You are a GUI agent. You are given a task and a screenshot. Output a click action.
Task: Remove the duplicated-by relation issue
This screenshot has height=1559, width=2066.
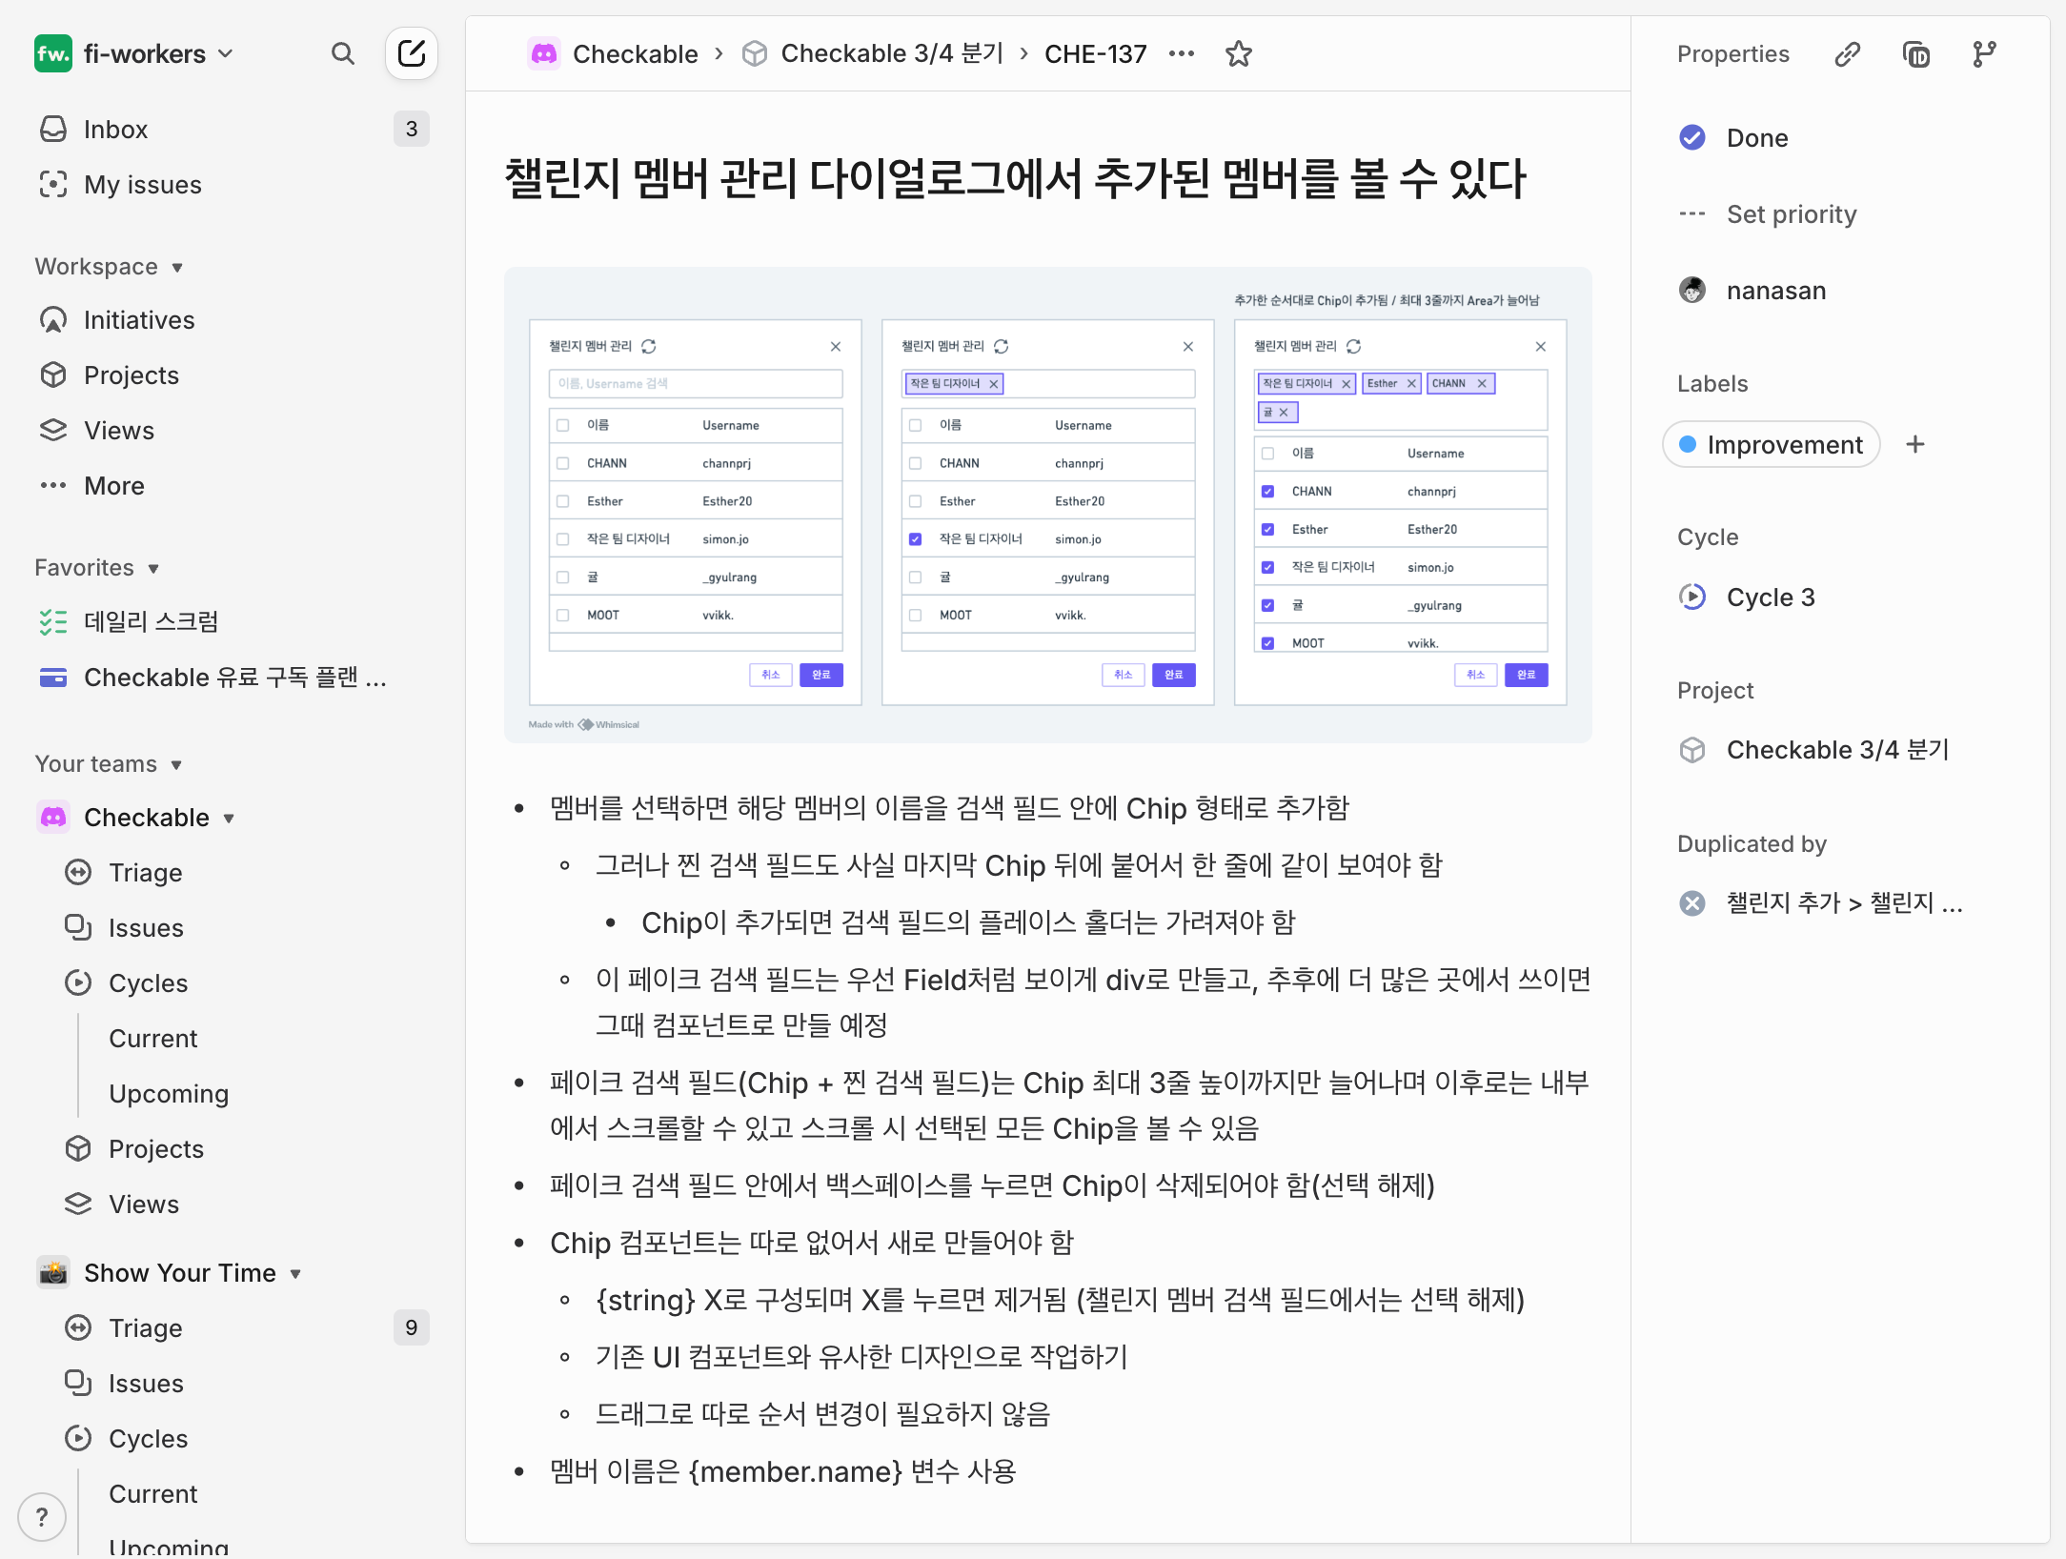(x=1692, y=902)
